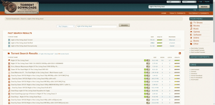Viewport: 215px width, 105px height.
Task: Click the SEARCH button beside the category dropdown
Action: (124, 25)
